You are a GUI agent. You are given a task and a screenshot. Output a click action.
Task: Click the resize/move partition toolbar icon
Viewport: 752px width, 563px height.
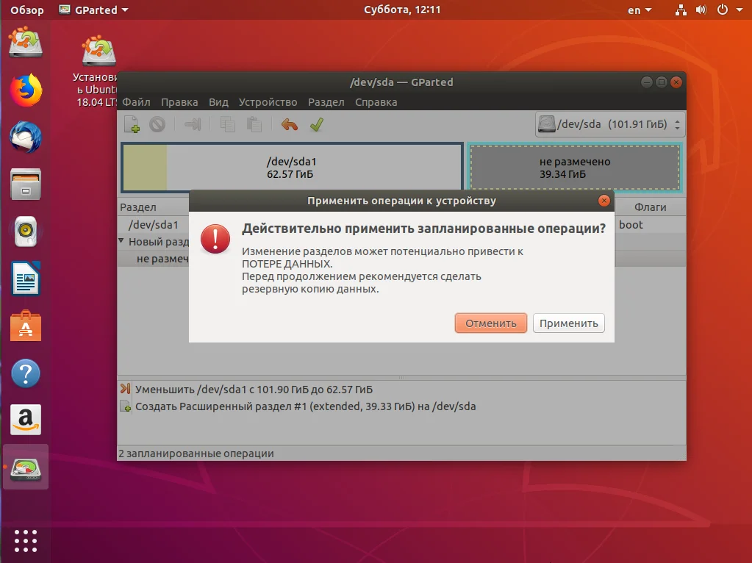[193, 125]
